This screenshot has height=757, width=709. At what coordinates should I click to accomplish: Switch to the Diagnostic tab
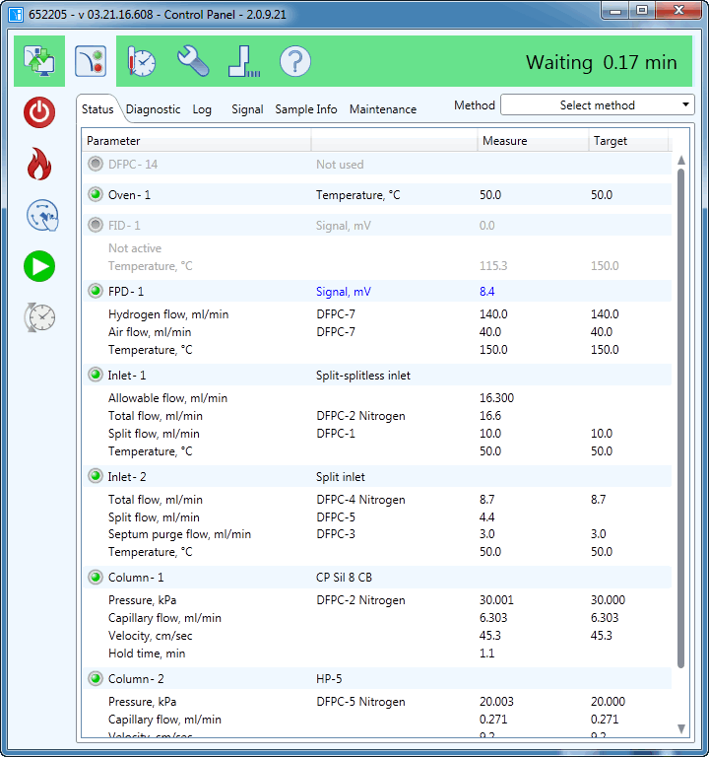tap(153, 109)
